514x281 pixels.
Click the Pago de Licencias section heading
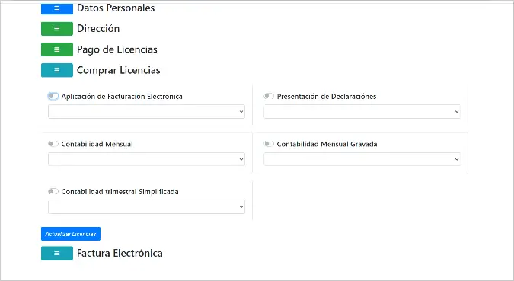[x=117, y=49]
